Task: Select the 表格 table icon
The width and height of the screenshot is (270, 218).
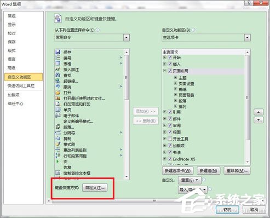Action: pos(58,64)
